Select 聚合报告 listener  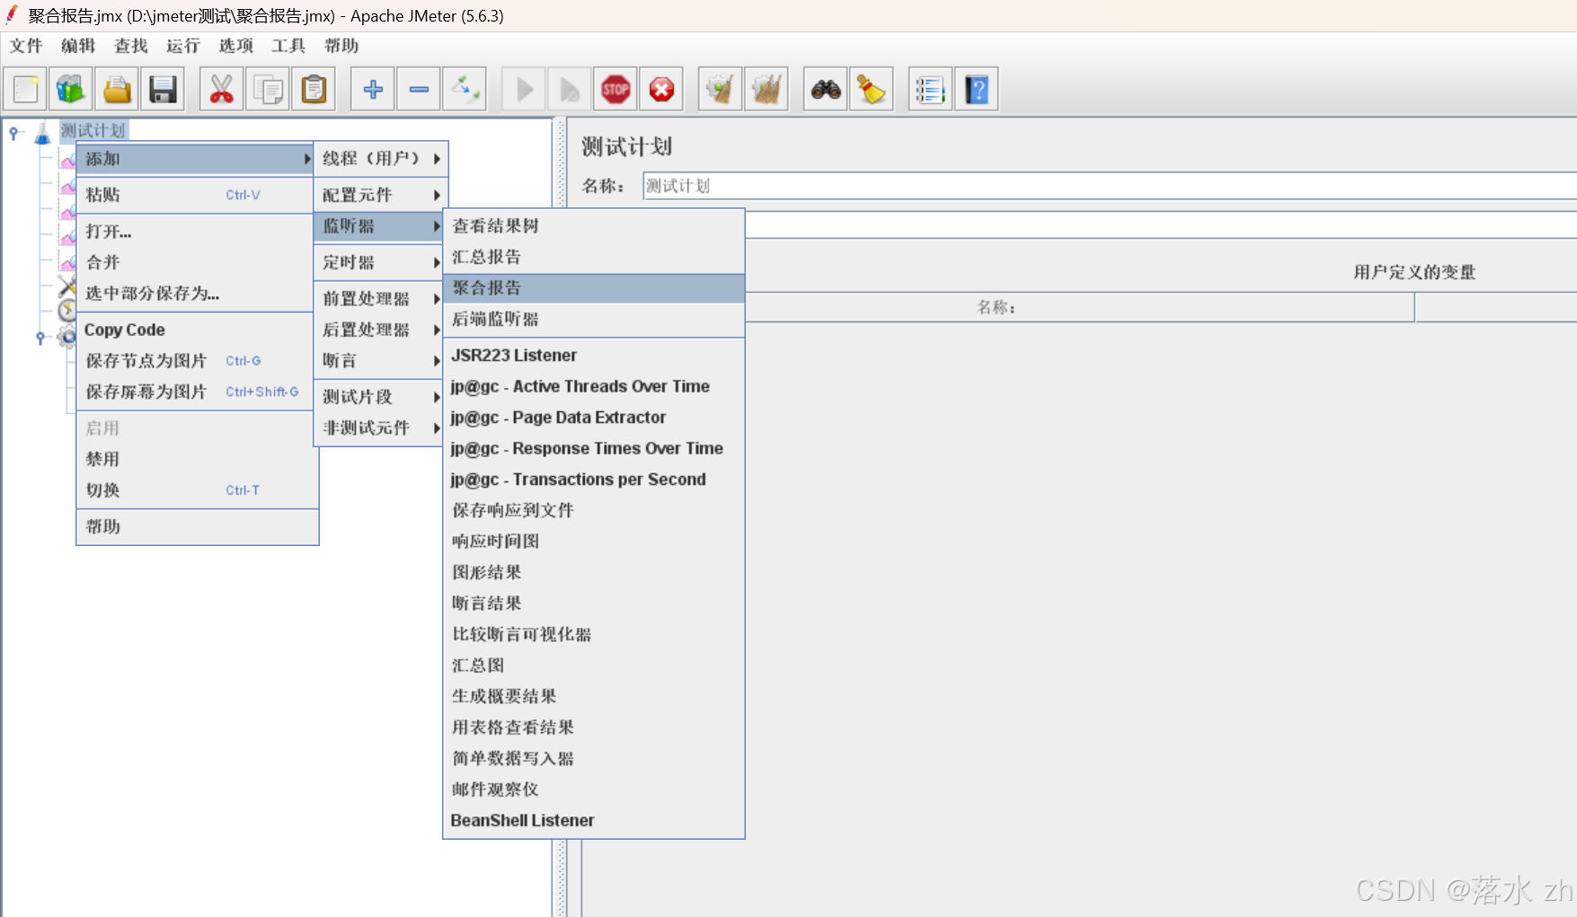pyautogui.click(x=594, y=287)
